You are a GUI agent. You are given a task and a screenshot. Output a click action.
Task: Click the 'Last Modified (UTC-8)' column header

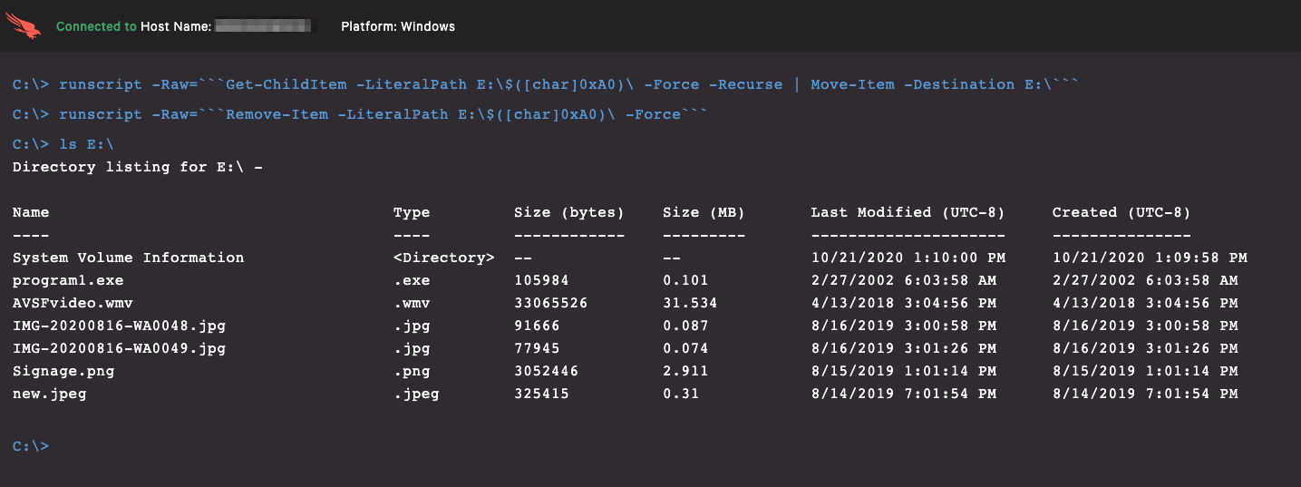point(908,212)
